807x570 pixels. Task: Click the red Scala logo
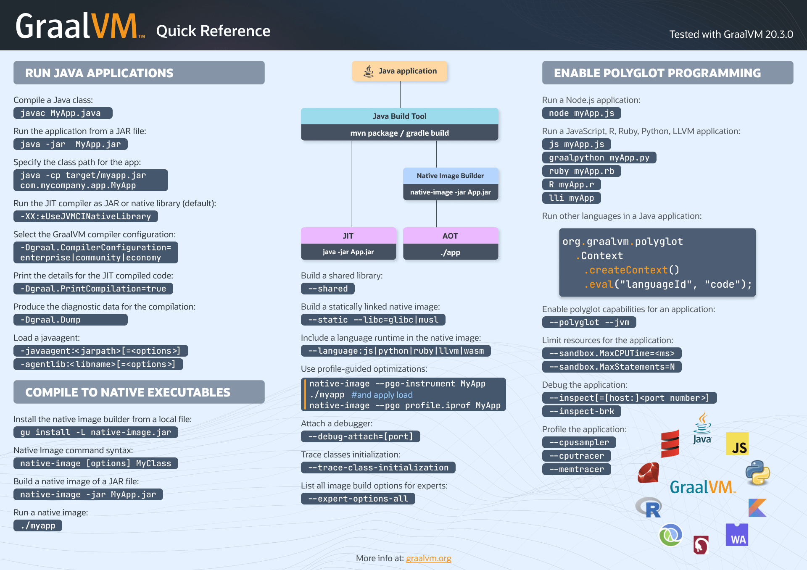670,444
